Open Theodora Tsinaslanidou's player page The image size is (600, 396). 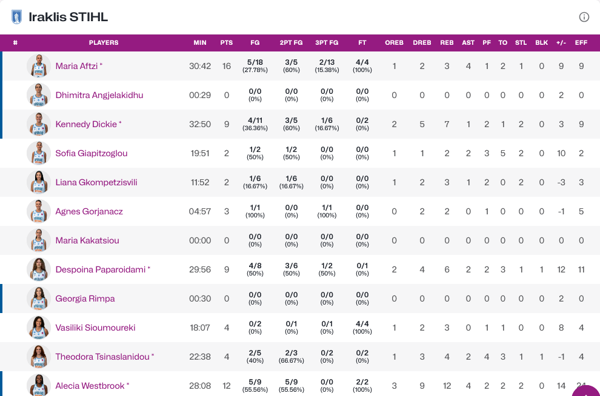pos(102,357)
